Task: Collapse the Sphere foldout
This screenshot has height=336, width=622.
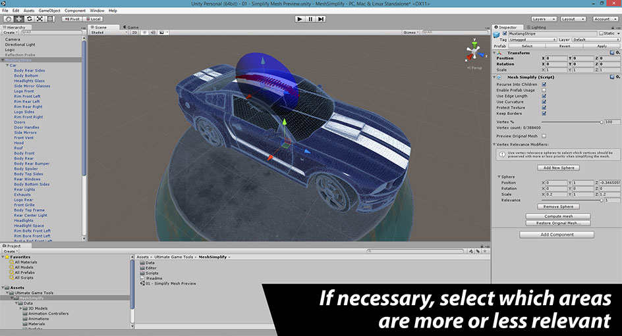Action: pos(499,177)
